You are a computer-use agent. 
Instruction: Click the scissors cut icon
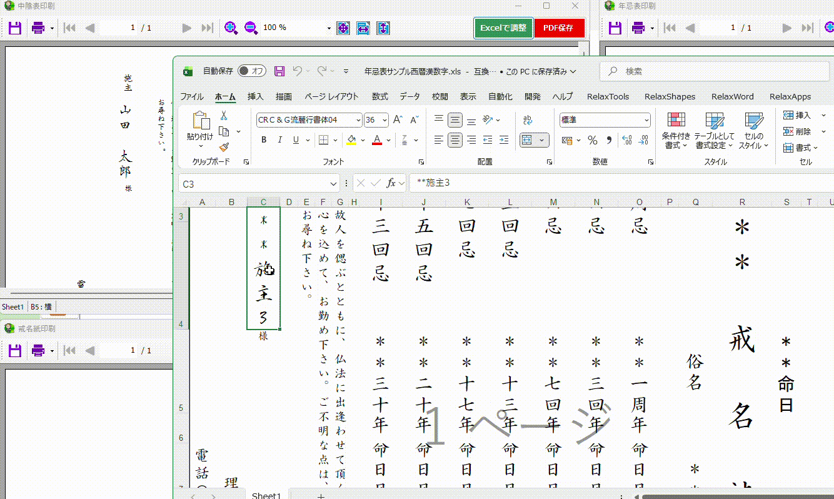pos(224,116)
